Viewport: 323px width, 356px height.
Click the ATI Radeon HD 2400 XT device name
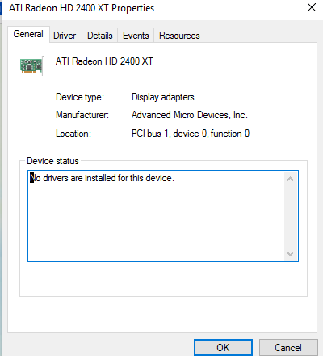click(104, 61)
